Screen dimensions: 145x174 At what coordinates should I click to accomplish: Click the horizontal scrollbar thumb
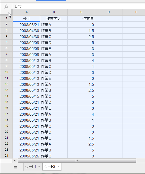click(77, 160)
